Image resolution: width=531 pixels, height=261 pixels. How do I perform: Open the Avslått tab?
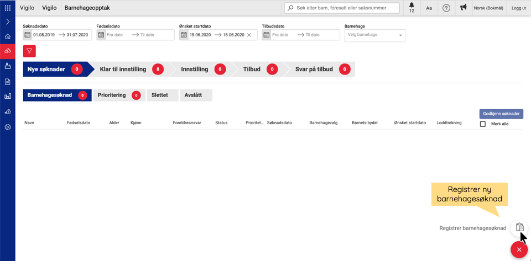pyautogui.click(x=196, y=95)
